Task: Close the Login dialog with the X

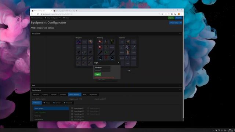Action: [x=118, y=63]
